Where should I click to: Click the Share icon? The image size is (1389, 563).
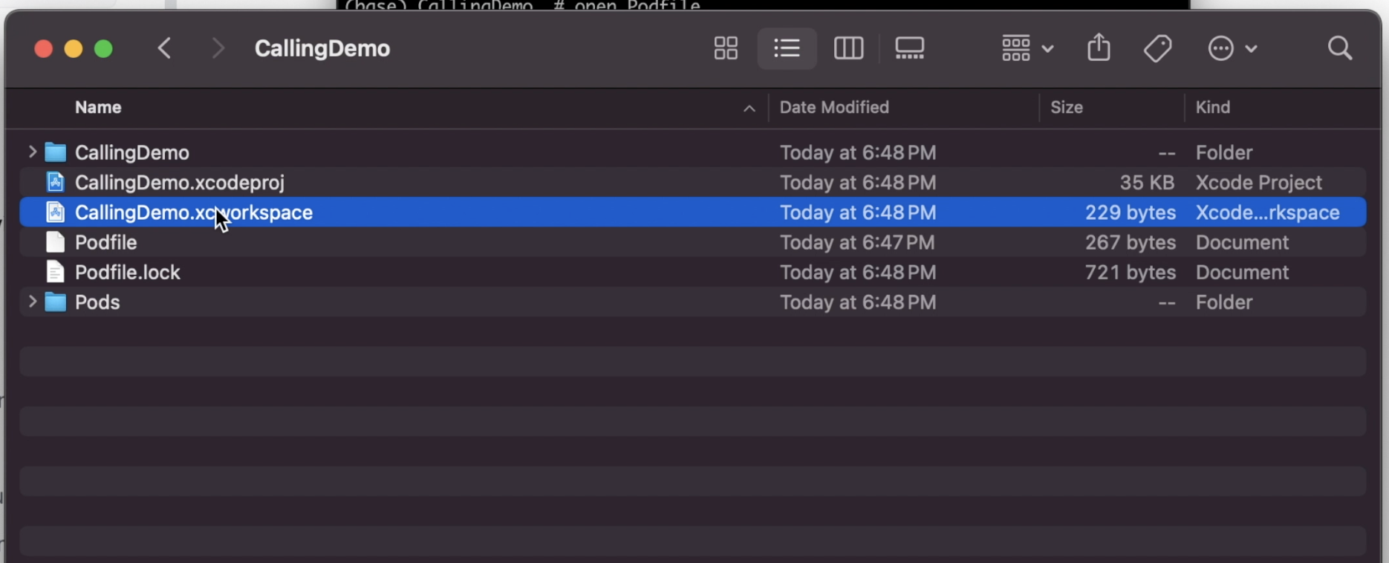pos(1099,49)
